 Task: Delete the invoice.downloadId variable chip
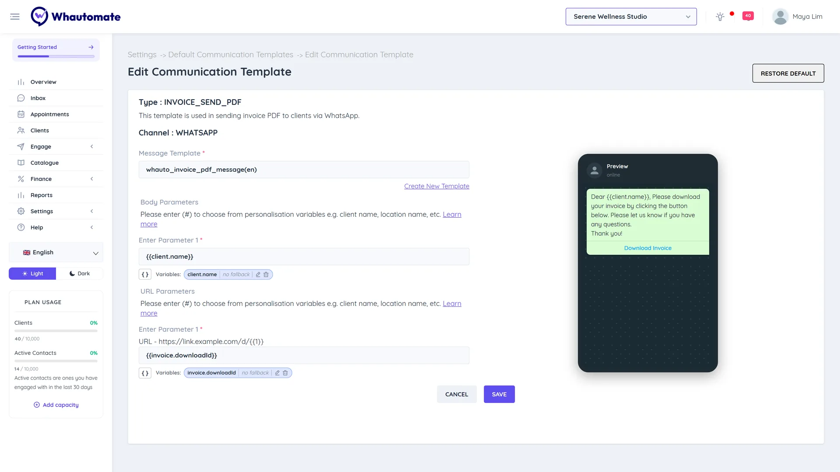[x=285, y=373]
